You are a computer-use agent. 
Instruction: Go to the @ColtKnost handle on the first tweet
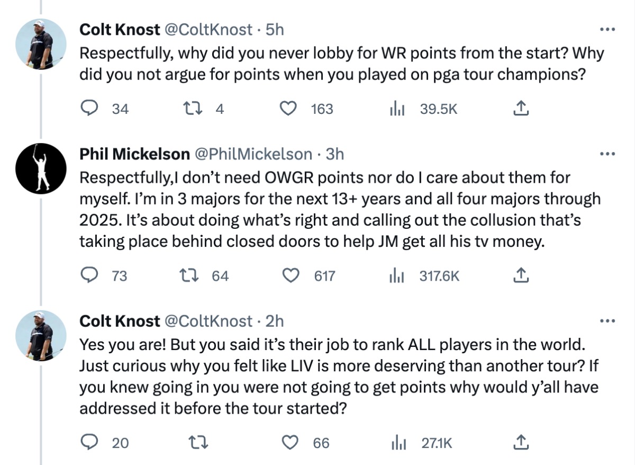pyautogui.click(x=209, y=30)
